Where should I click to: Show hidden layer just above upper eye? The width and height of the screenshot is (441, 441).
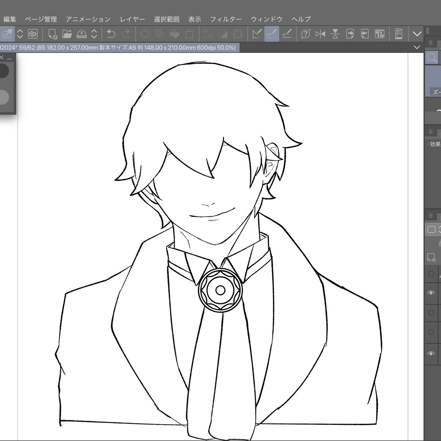click(431, 274)
